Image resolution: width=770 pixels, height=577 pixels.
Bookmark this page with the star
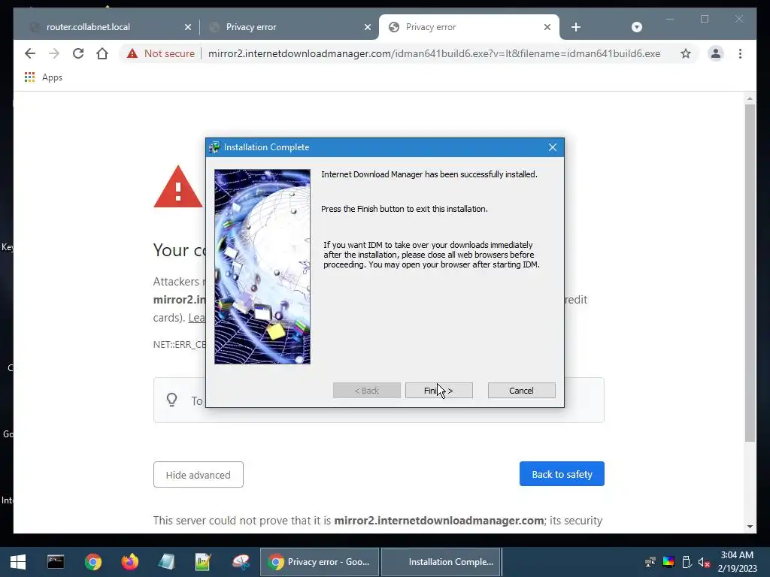686,53
